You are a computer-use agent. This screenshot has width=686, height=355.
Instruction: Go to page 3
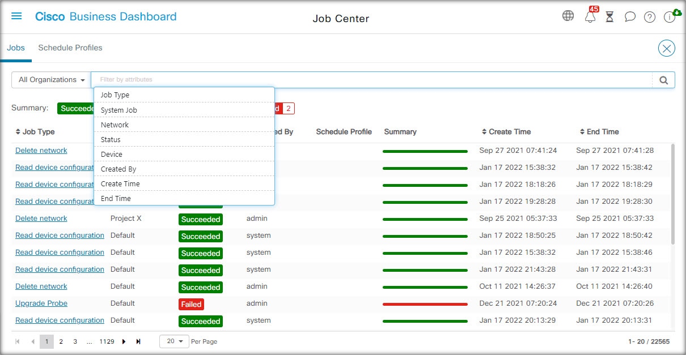(x=75, y=341)
